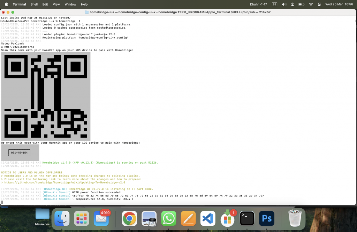
Task: Open Photoshop from the Dock
Action: point(267,218)
